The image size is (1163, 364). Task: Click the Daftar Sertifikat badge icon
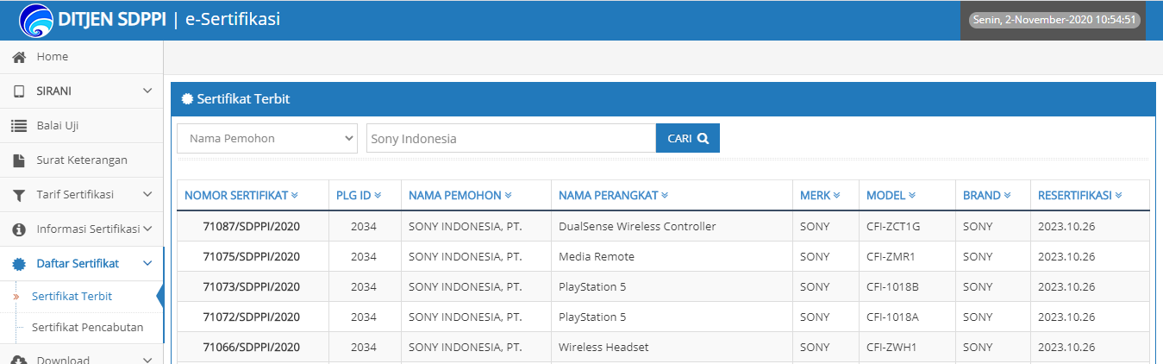[x=19, y=264]
